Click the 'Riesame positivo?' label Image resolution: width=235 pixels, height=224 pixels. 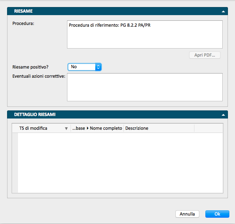[x=30, y=66]
